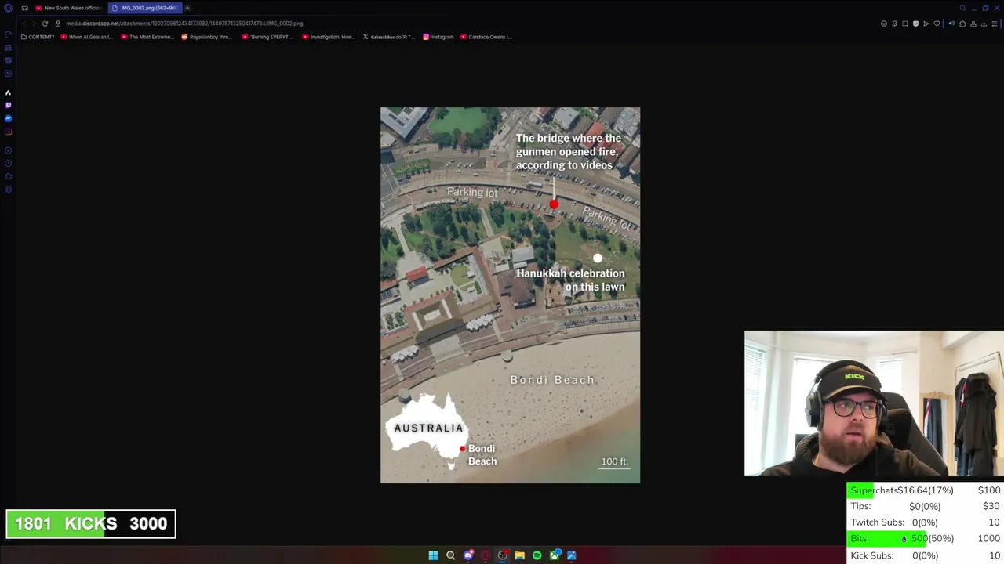Open the extensions cube icon

tap(963, 23)
